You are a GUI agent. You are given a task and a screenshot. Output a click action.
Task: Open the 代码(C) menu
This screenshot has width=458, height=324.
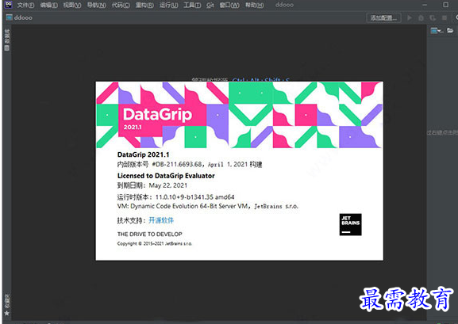(x=121, y=6)
